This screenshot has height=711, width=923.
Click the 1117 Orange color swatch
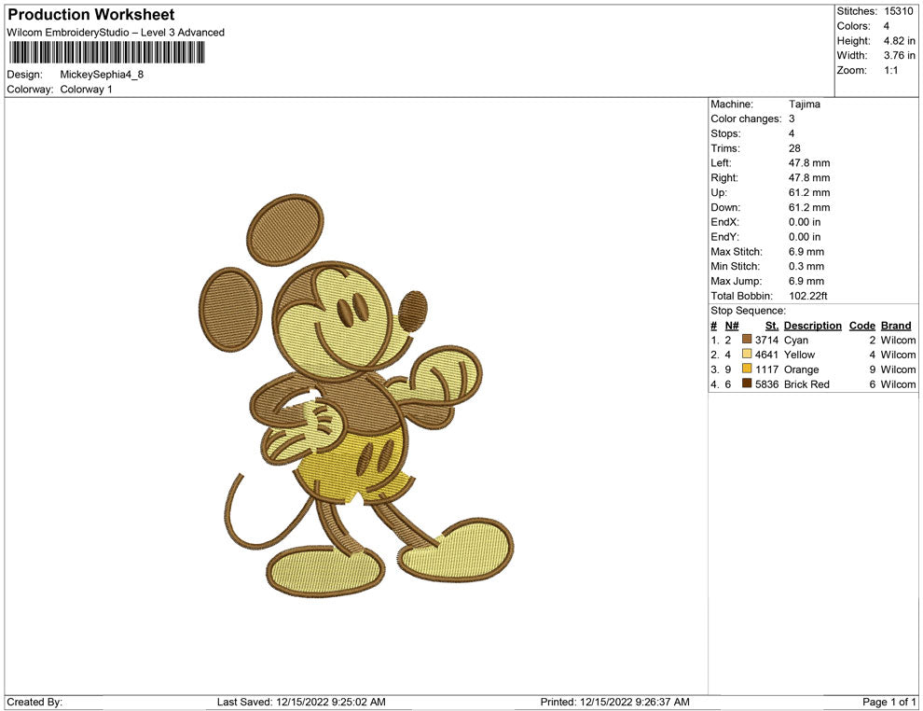tap(747, 369)
